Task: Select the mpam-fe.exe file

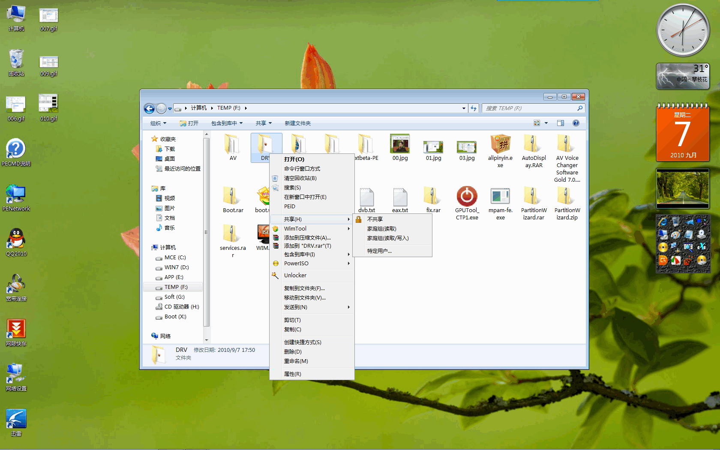Action: pyautogui.click(x=500, y=203)
